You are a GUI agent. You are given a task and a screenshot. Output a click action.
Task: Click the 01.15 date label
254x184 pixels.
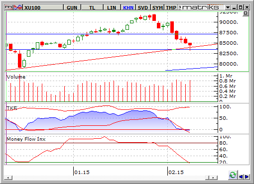82,173
